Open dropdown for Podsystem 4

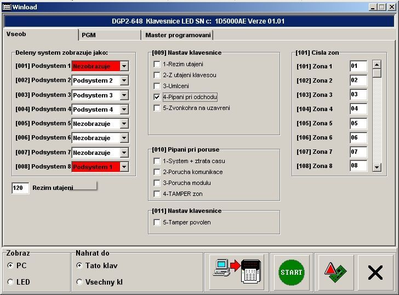[124, 109]
